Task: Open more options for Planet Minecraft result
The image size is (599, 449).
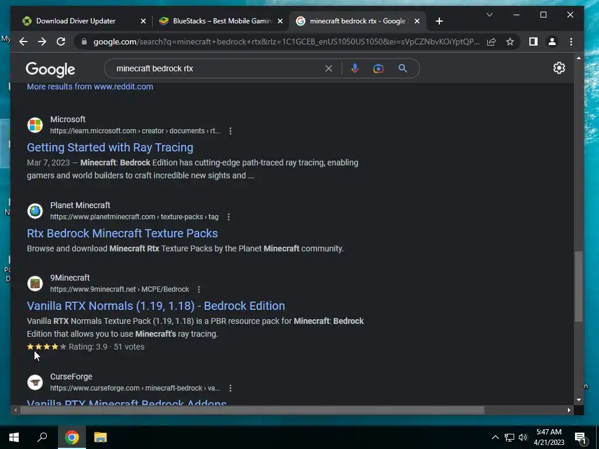Action: tap(229, 217)
